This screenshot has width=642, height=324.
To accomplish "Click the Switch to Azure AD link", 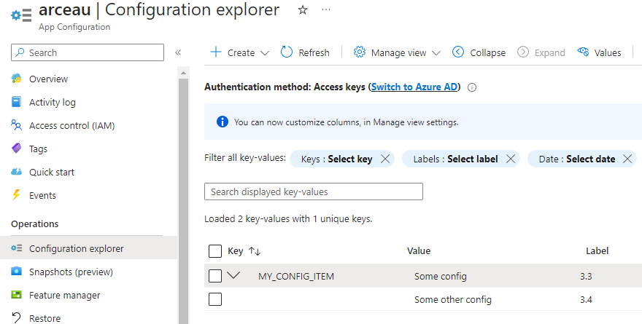I will [x=415, y=87].
